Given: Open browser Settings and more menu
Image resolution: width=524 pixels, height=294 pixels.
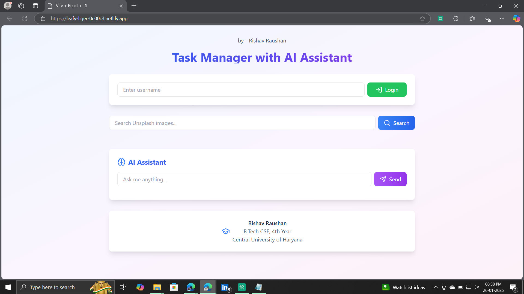Looking at the screenshot, I should point(502,19).
